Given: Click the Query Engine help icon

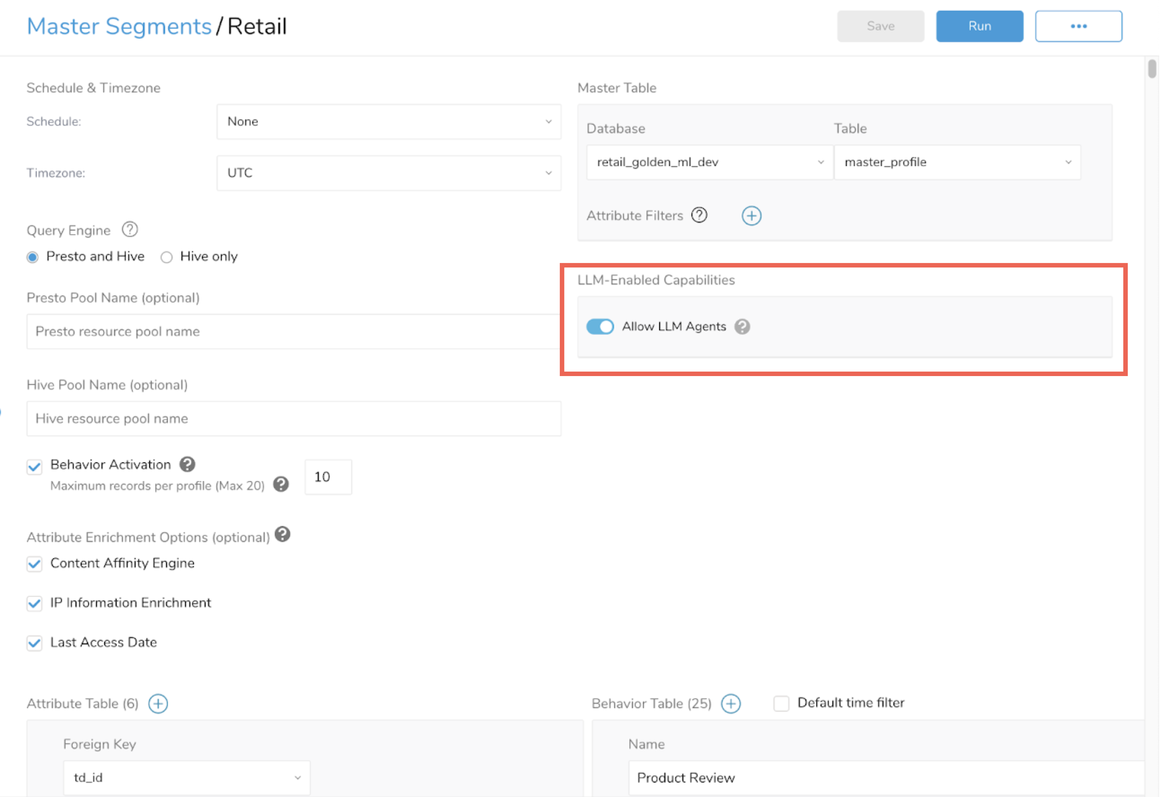Looking at the screenshot, I should click(x=130, y=230).
